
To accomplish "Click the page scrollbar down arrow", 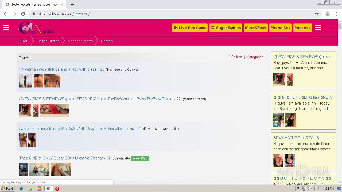I will coord(340,182).
